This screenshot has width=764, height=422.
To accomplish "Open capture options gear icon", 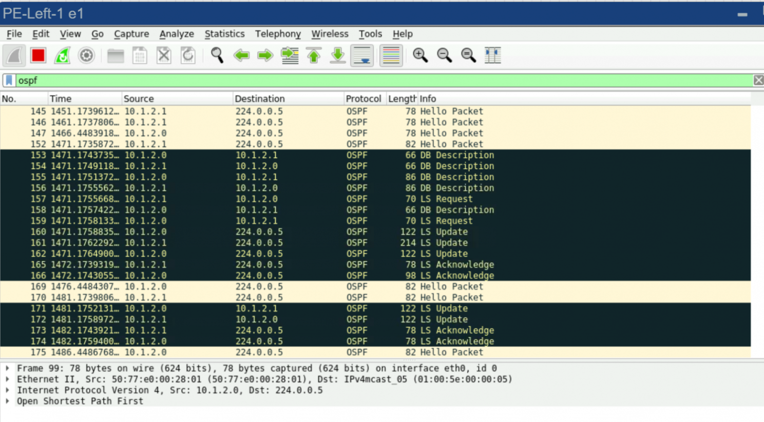I will point(86,55).
